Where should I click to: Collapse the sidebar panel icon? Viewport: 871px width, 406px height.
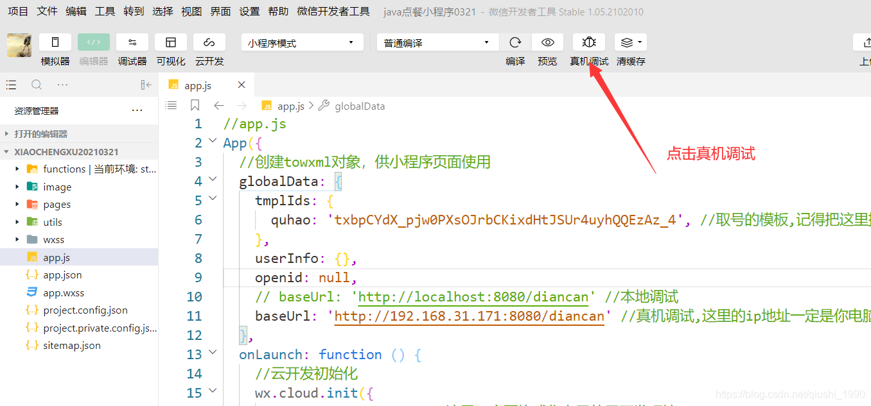click(x=146, y=85)
